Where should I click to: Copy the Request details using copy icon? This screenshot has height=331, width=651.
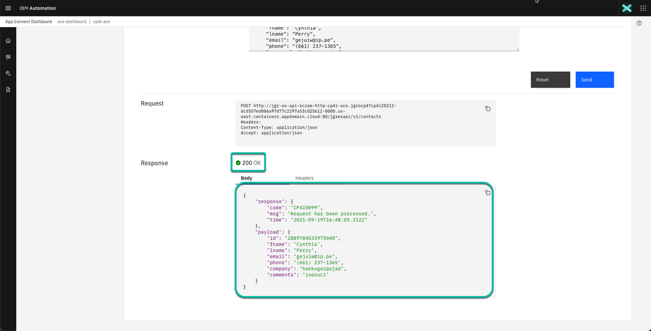488,108
